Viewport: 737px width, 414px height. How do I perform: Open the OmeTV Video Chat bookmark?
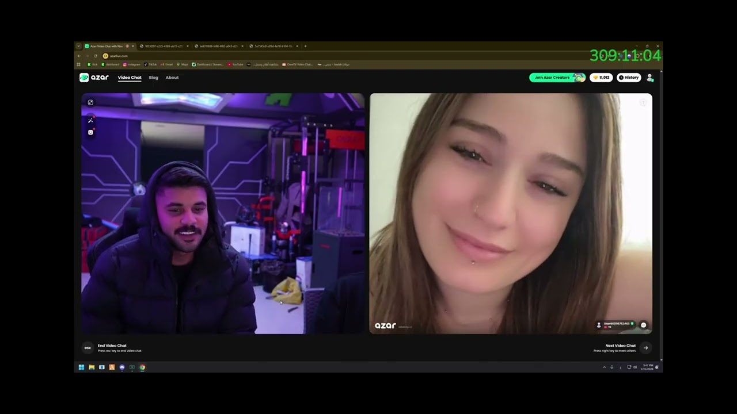click(297, 64)
